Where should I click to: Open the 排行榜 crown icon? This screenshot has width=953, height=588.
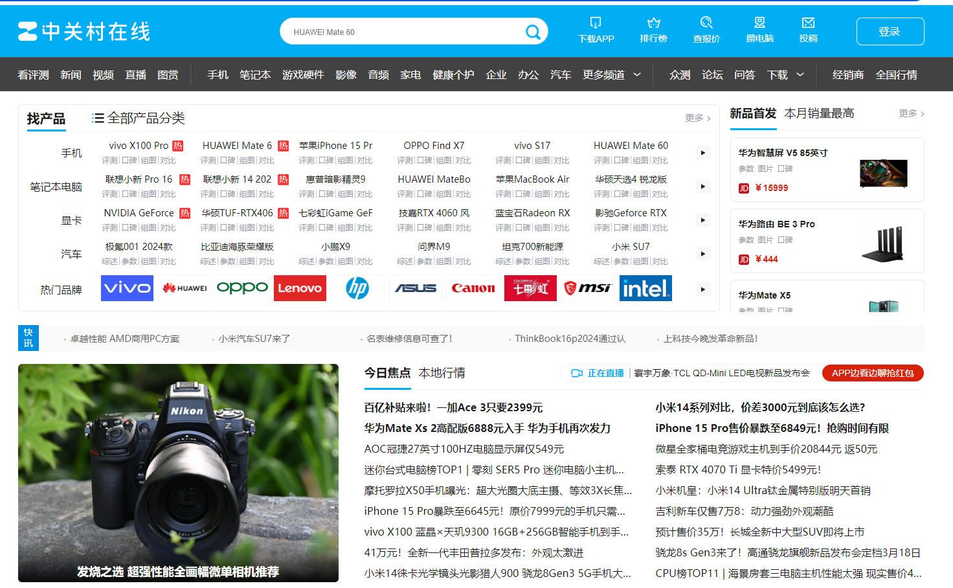653,23
